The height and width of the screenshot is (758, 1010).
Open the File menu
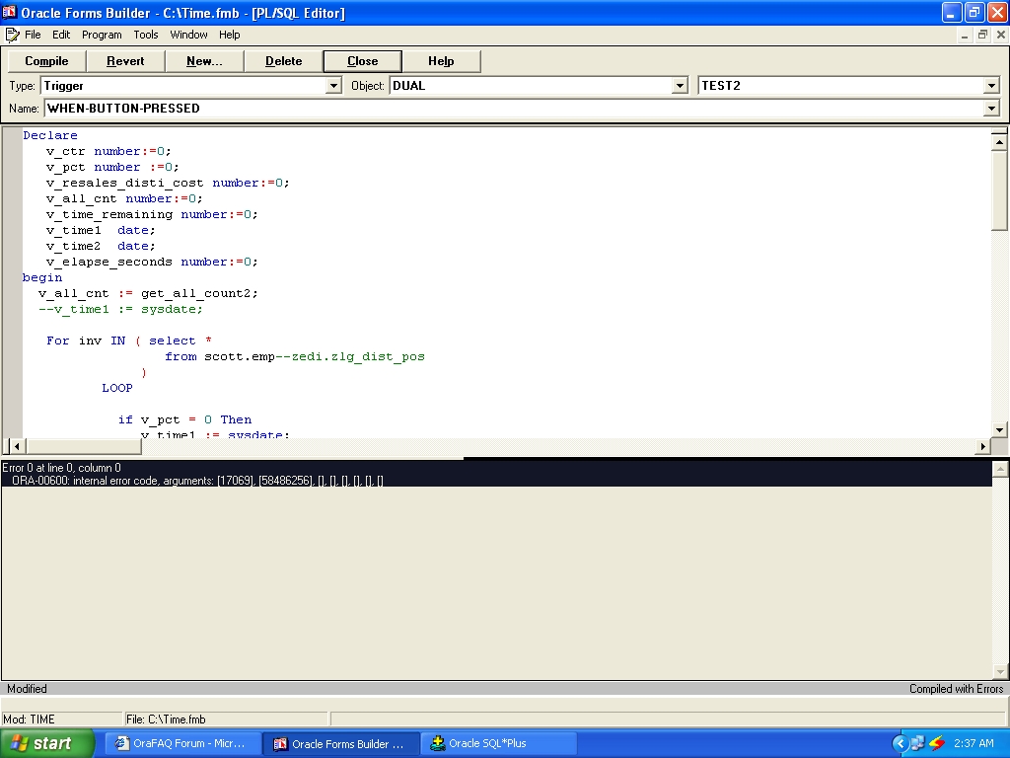point(33,35)
